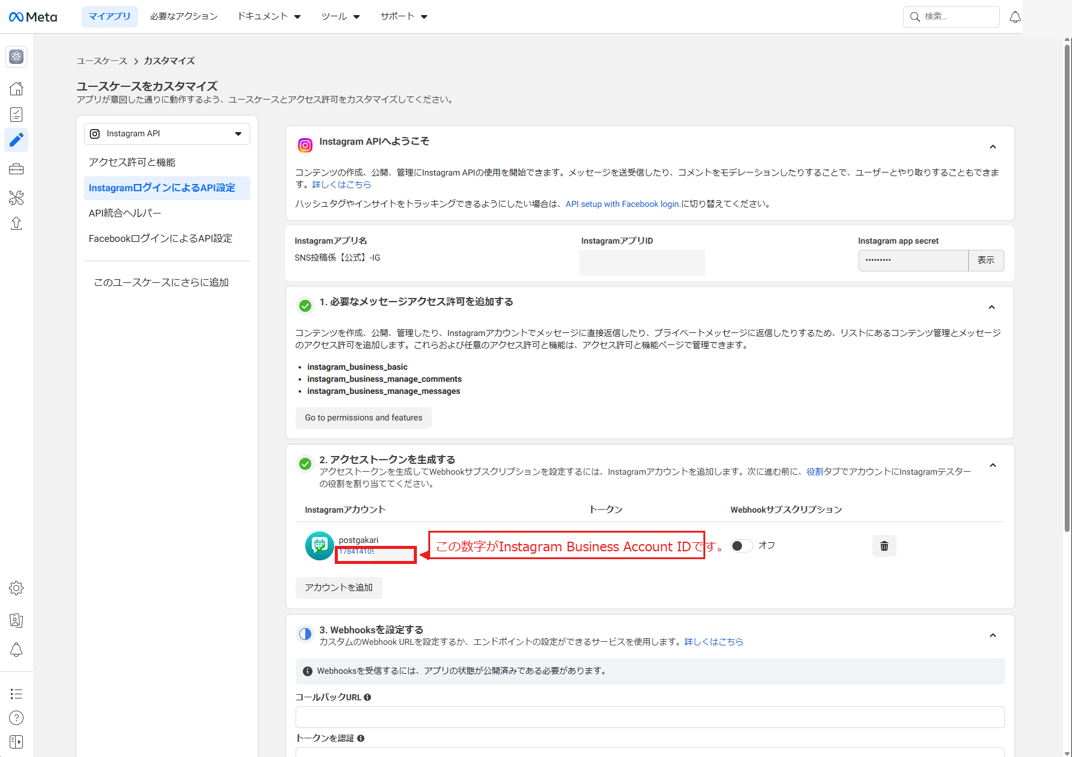Open the サポート dropdown menu
1072x757 pixels.
click(404, 16)
